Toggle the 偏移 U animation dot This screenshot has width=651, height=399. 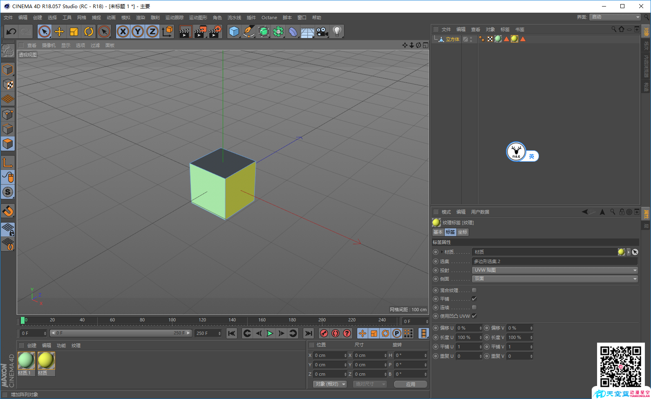[436, 328]
